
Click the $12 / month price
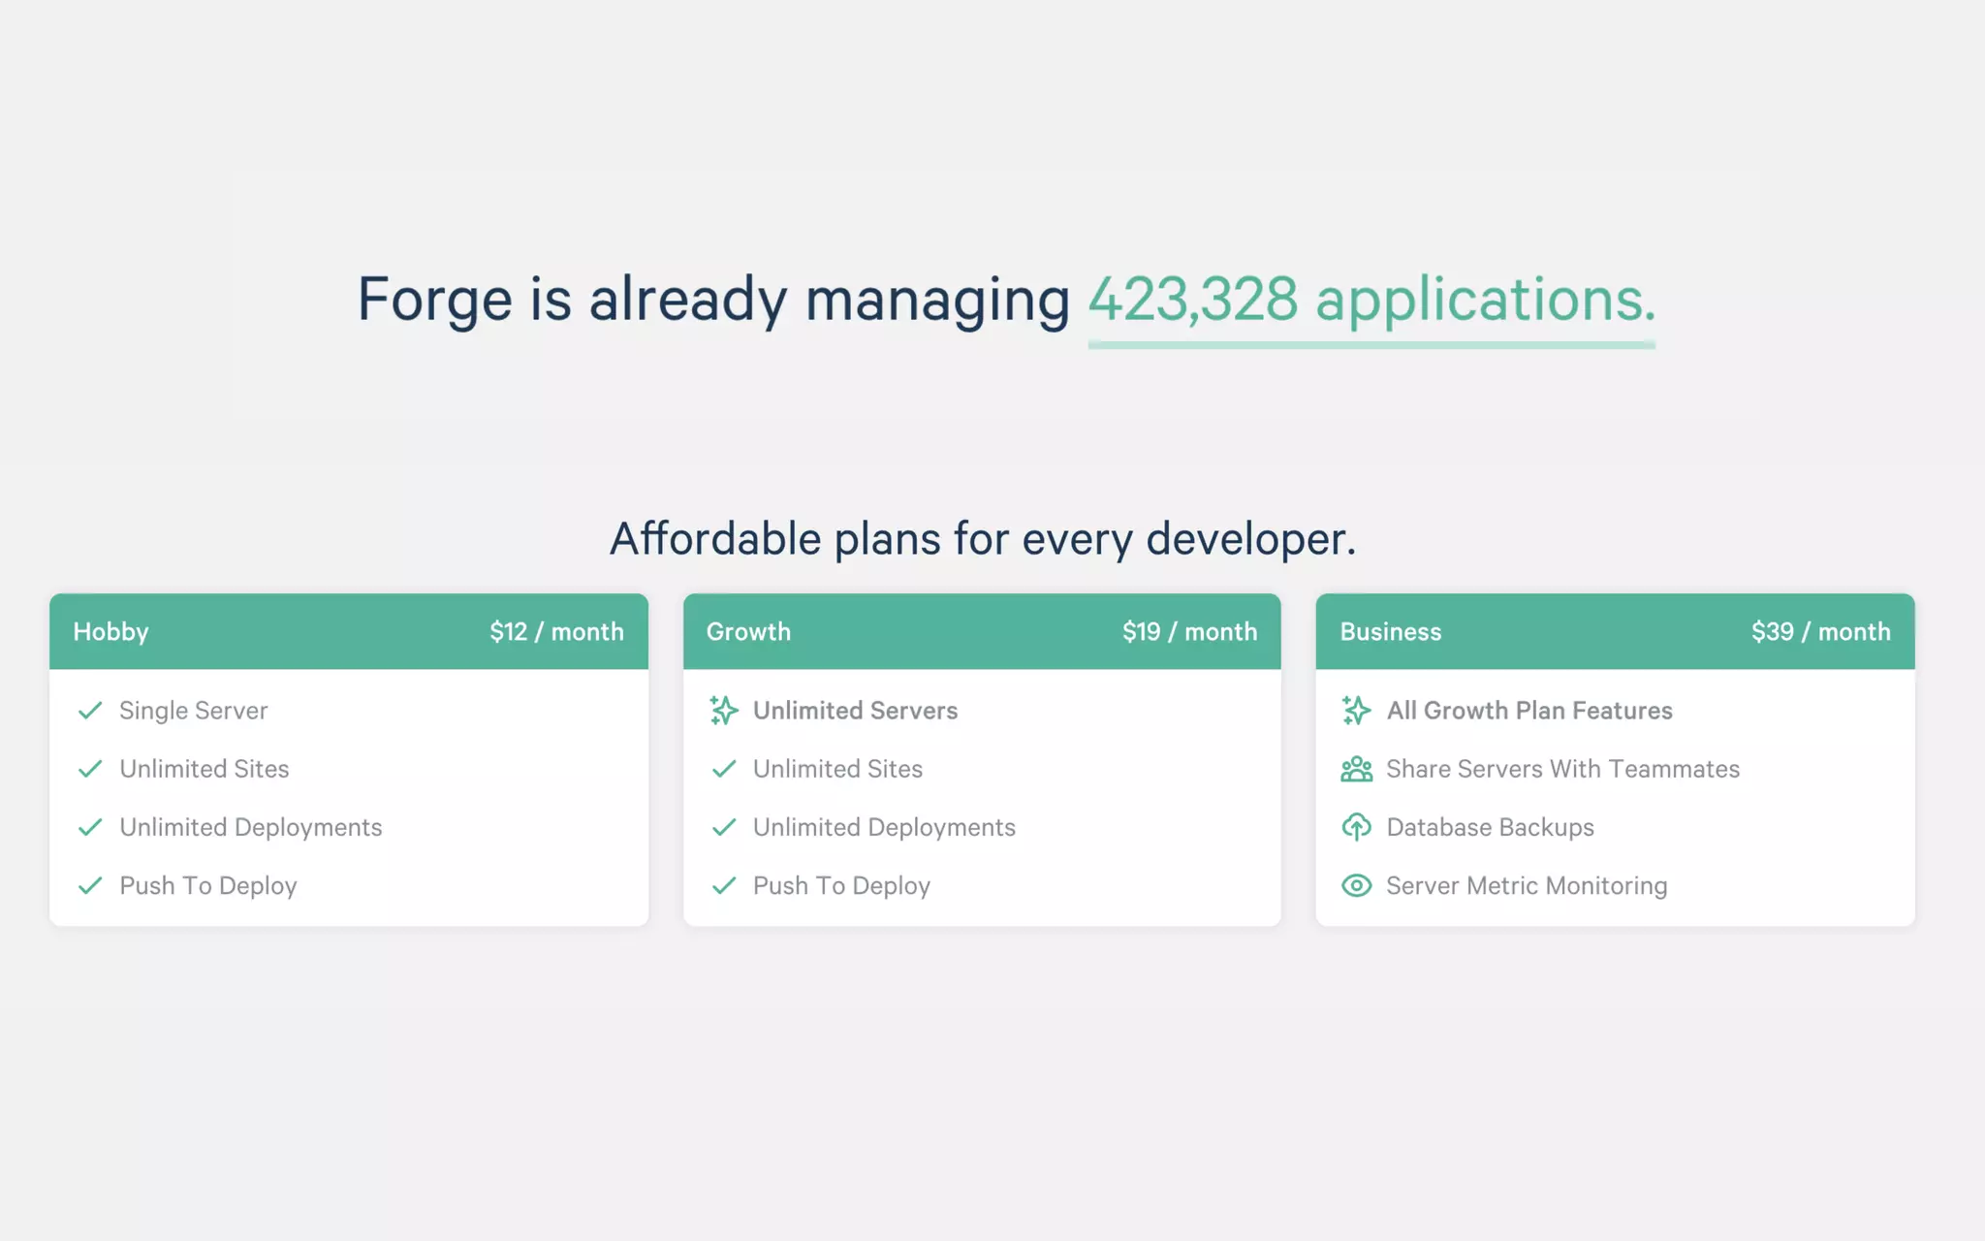(x=556, y=632)
